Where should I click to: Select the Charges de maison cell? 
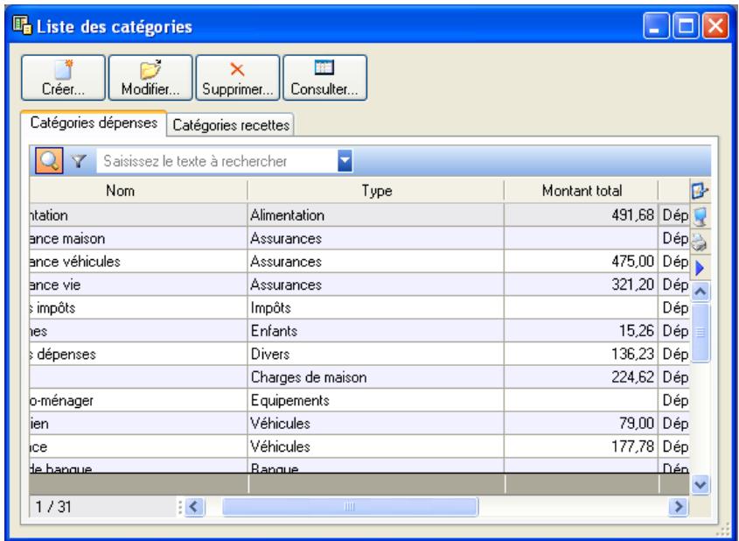point(376,376)
